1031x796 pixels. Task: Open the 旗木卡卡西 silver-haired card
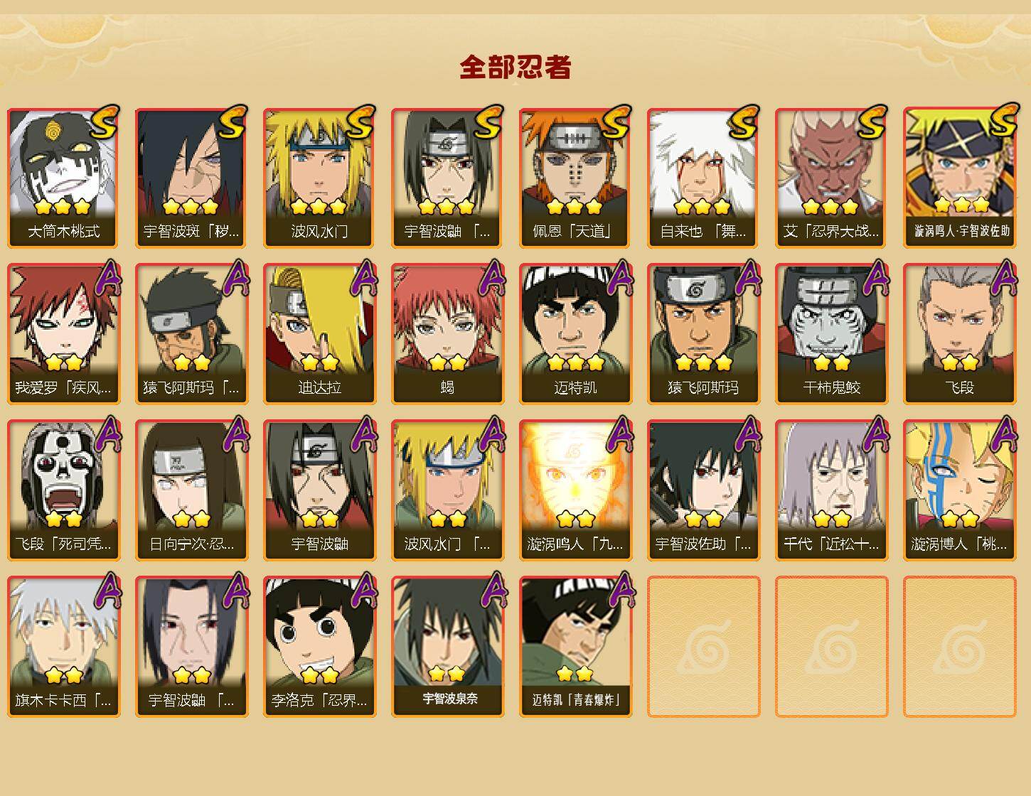63,647
